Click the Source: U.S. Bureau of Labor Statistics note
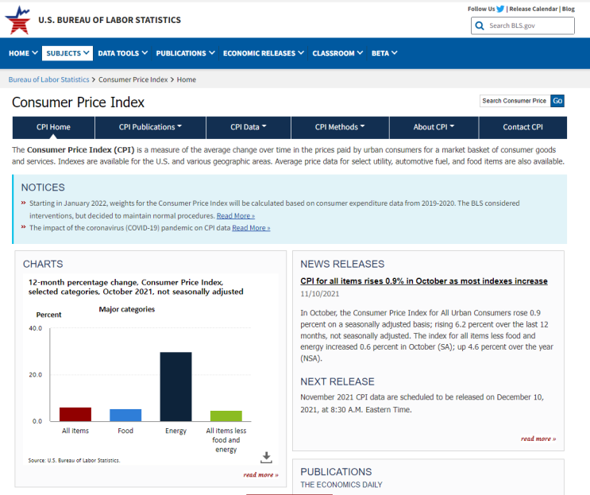Viewport: 590px width, 495px height. pos(74,460)
